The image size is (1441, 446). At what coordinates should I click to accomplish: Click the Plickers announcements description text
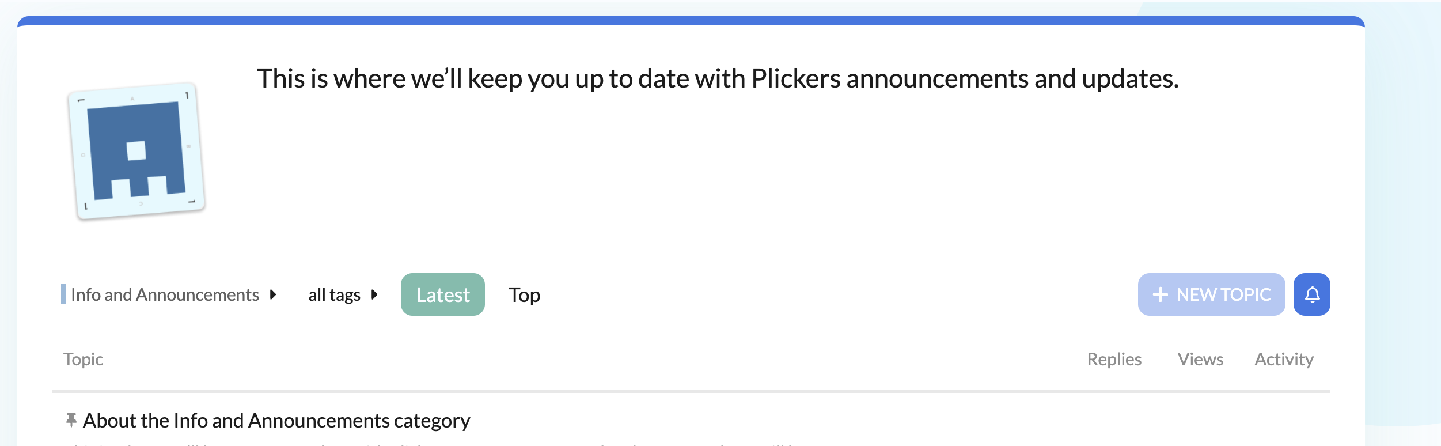point(718,78)
